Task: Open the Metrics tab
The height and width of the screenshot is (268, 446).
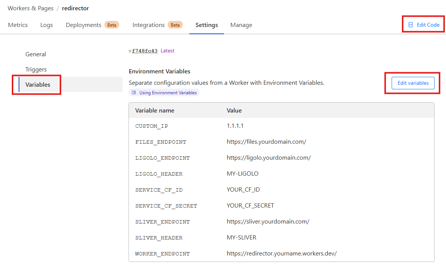Action: tap(18, 25)
